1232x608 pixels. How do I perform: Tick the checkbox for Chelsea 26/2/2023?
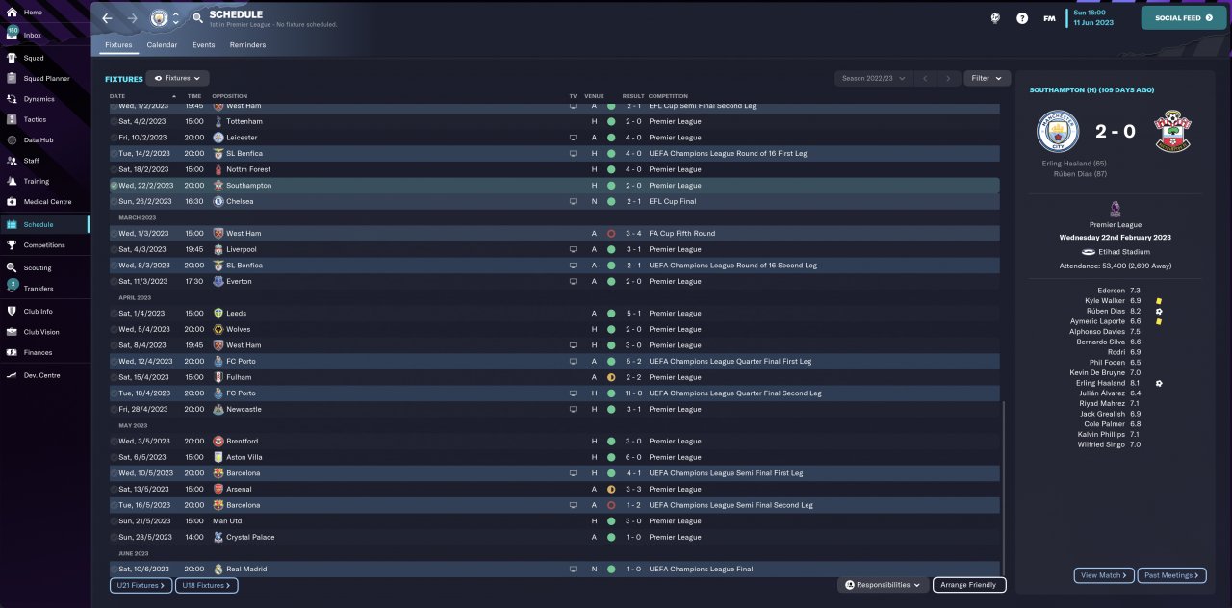pos(115,201)
